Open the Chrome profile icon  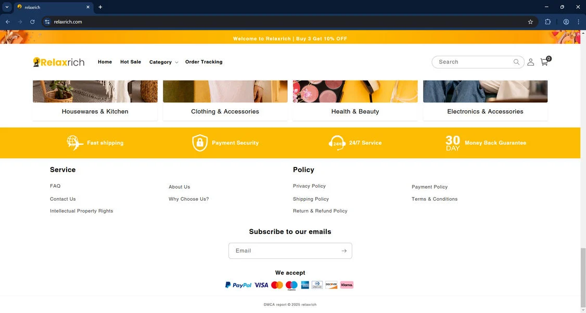[566, 22]
